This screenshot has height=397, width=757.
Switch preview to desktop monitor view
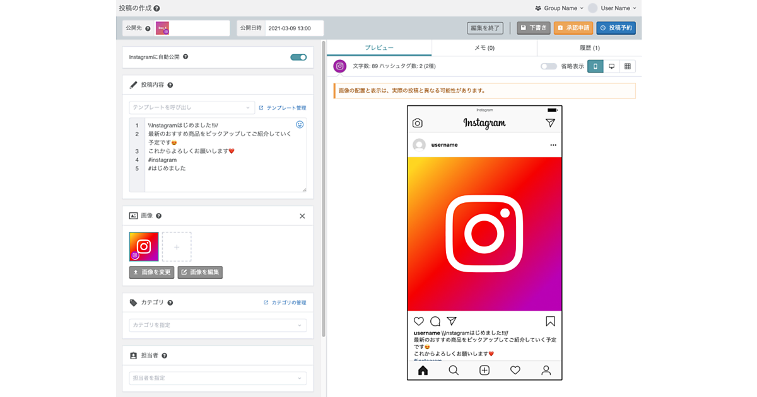611,66
